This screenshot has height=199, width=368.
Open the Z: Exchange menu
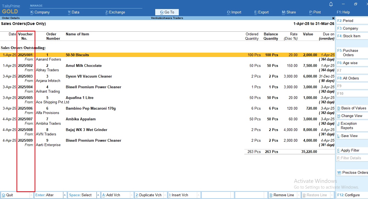click(x=115, y=12)
